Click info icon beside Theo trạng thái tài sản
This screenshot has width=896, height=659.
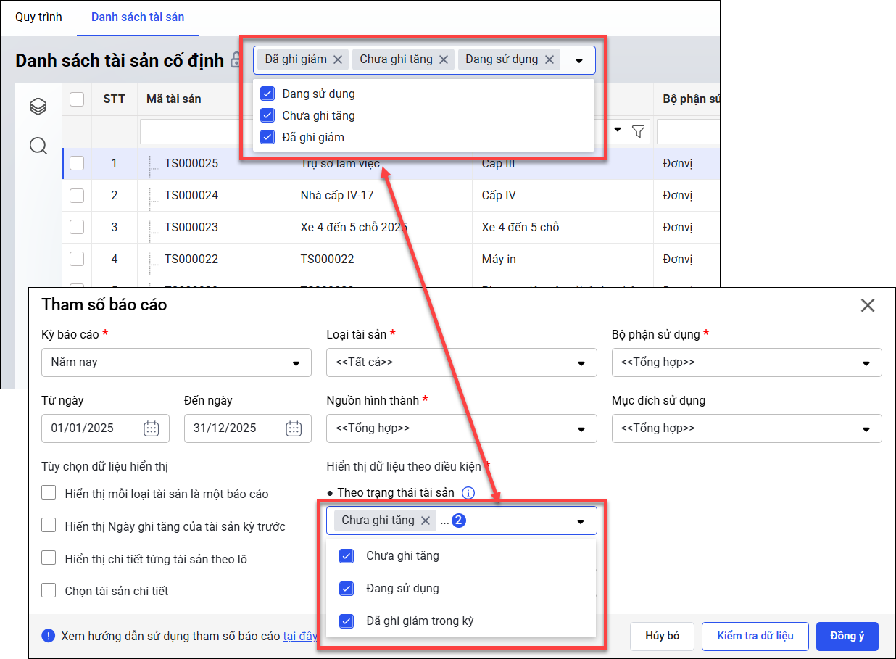(x=468, y=493)
